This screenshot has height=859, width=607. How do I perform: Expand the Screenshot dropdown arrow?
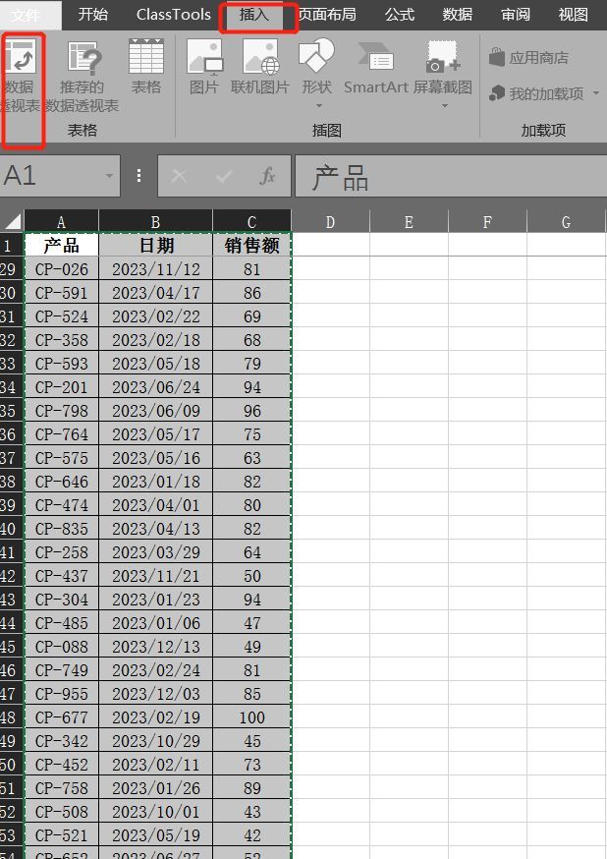444,106
